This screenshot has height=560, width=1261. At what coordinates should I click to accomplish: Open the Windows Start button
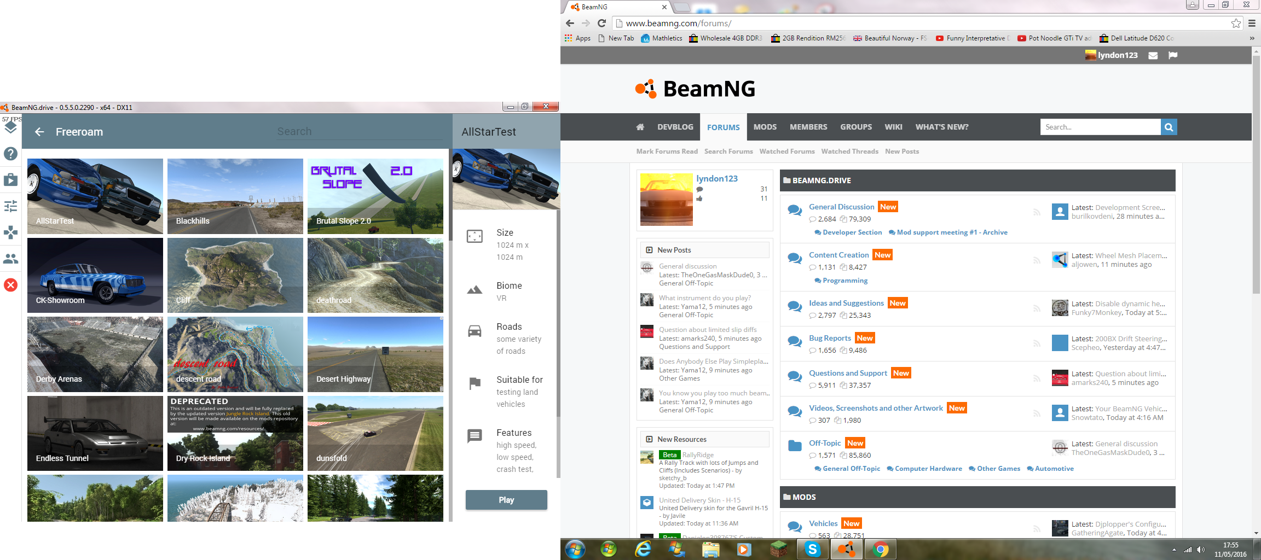click(575, 549)
